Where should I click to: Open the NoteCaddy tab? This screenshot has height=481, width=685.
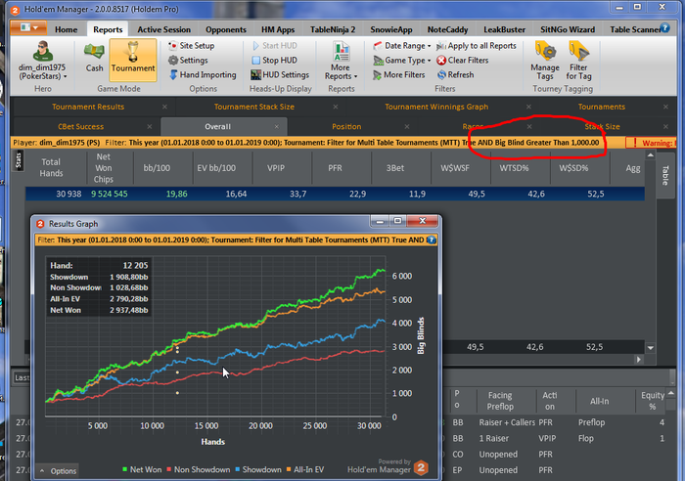(x=447, y=29)
